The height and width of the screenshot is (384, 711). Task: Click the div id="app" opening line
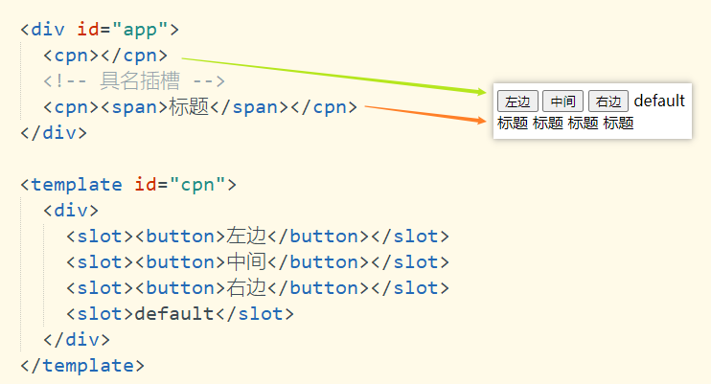tap(100, 30)
